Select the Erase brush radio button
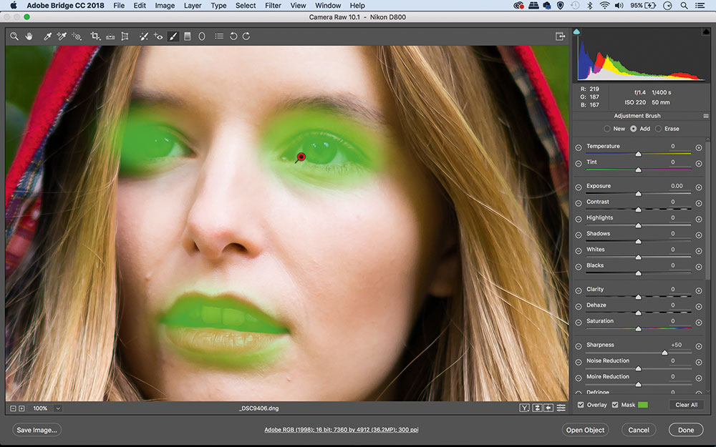Image resolution: width=716 pixels, height=447 pixels. (659, 129)
